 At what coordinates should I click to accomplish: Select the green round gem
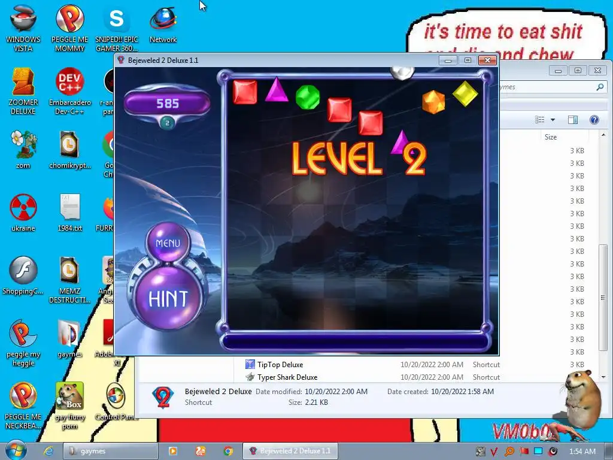point(308,97)
